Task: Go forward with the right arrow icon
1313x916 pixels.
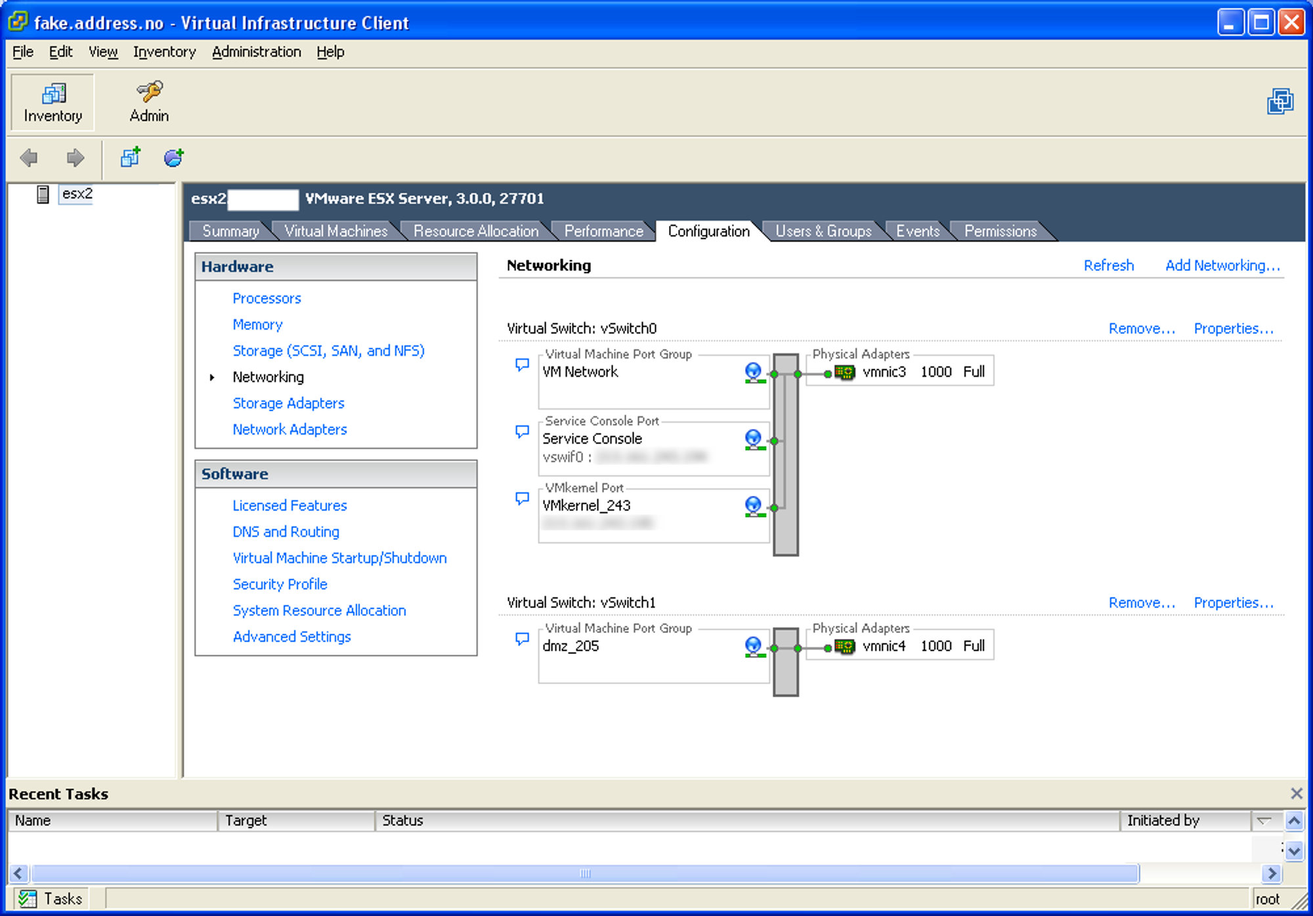Action: [75, 158]
